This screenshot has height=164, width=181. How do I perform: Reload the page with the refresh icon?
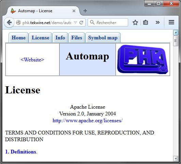[81, 22]
